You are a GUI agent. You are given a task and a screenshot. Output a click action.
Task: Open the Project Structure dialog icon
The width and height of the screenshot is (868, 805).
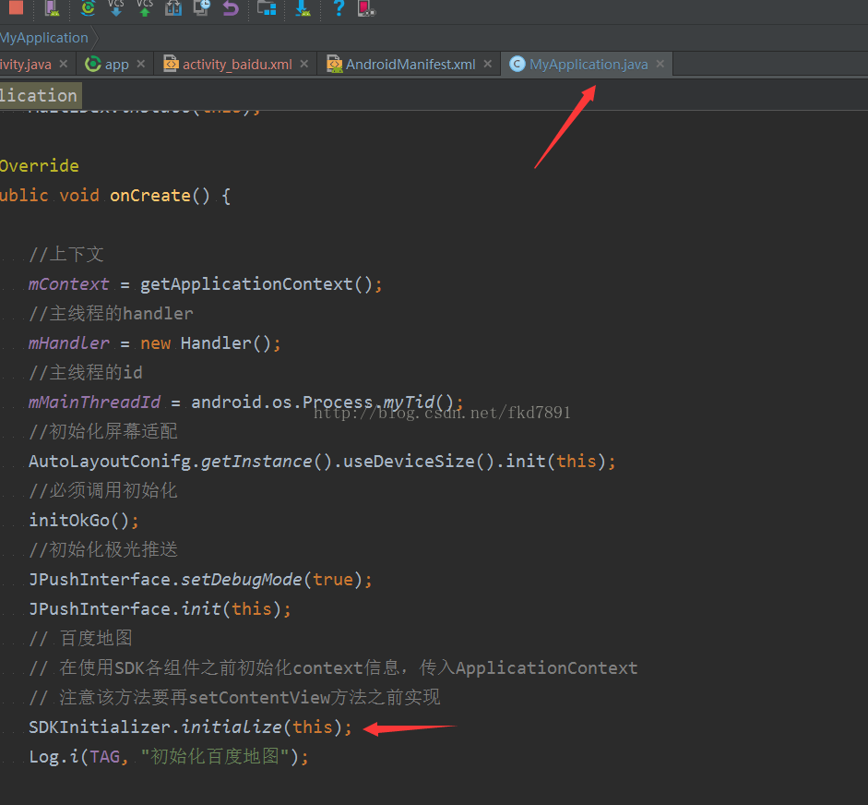click(x=267, y=8)
